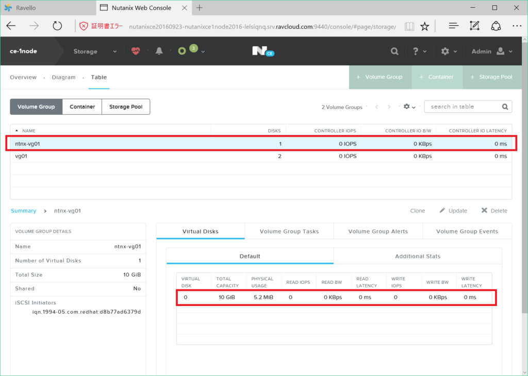Click the Total Size 10 GiB value
The height and width of the screenshot is (376, 528).
click(132, 275)
